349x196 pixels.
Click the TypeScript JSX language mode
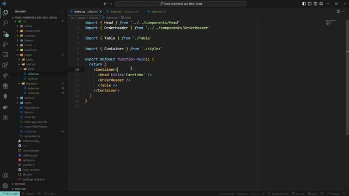tap(278, 194)
